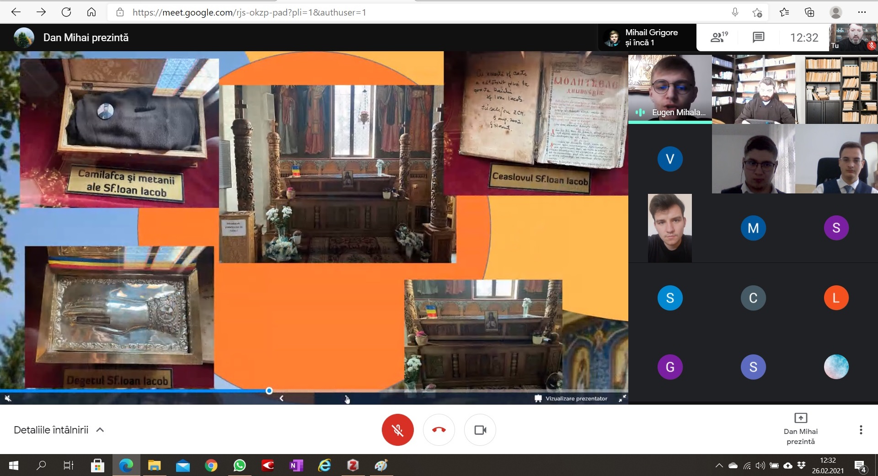
Task: Open Windows Start menu
Action: pos(14,465)
